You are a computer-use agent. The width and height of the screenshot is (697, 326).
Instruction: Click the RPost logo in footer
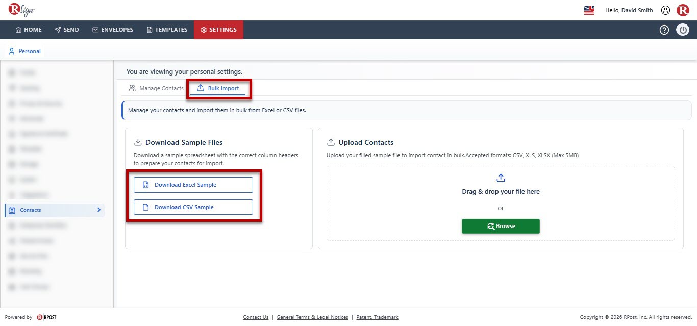coord(46,317)
